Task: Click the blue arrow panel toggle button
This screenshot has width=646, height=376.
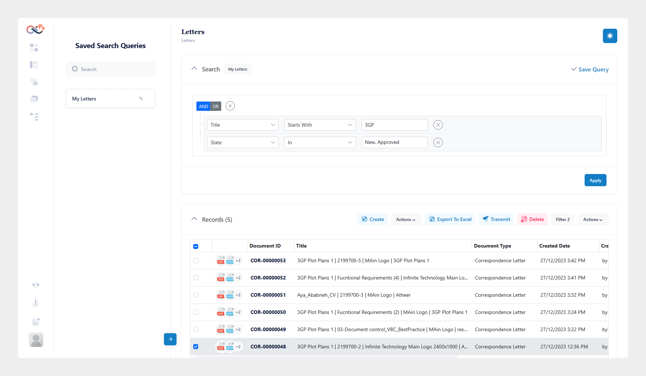Action: [170, 339]
